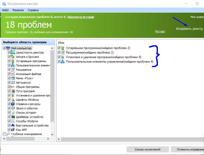Uncheck Расширения in the results list
The image size is (204, 155).
pos(59,53)
